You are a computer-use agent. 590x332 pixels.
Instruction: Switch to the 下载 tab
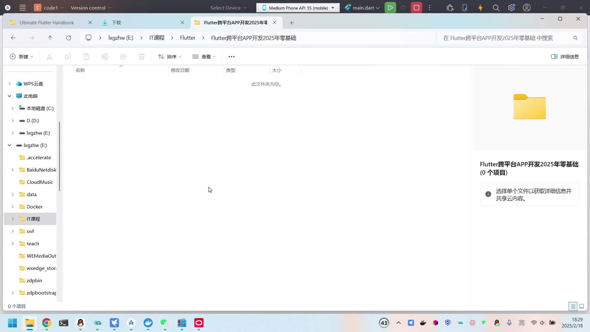(116, 22)
